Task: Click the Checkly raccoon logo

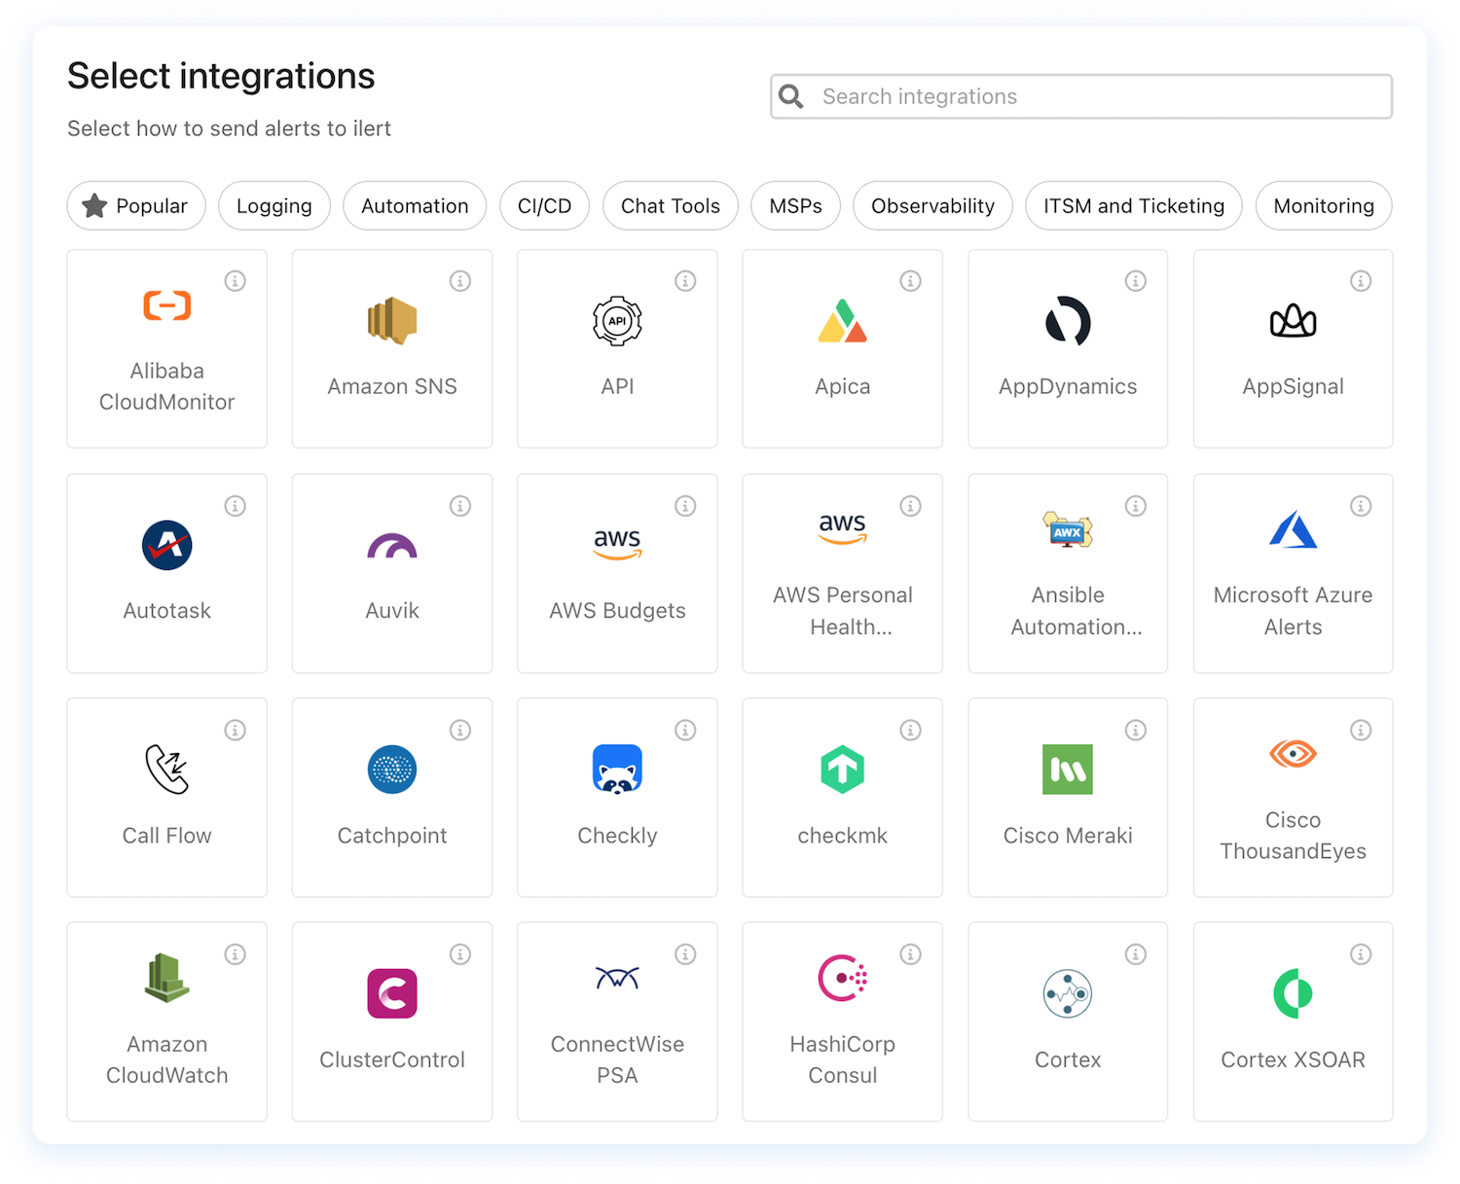Action: click(617, 770)
